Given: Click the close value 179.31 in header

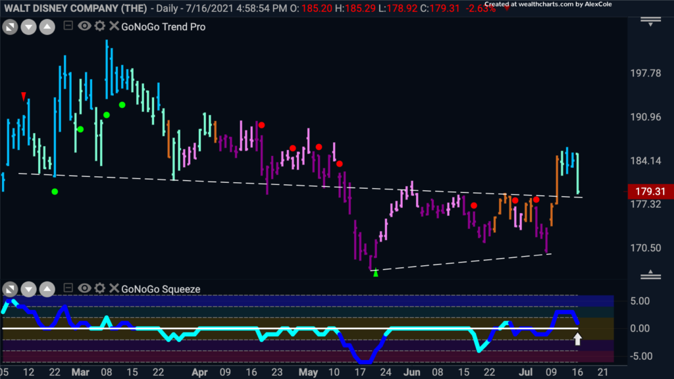Looking at the screenshot, I should 444,9.
